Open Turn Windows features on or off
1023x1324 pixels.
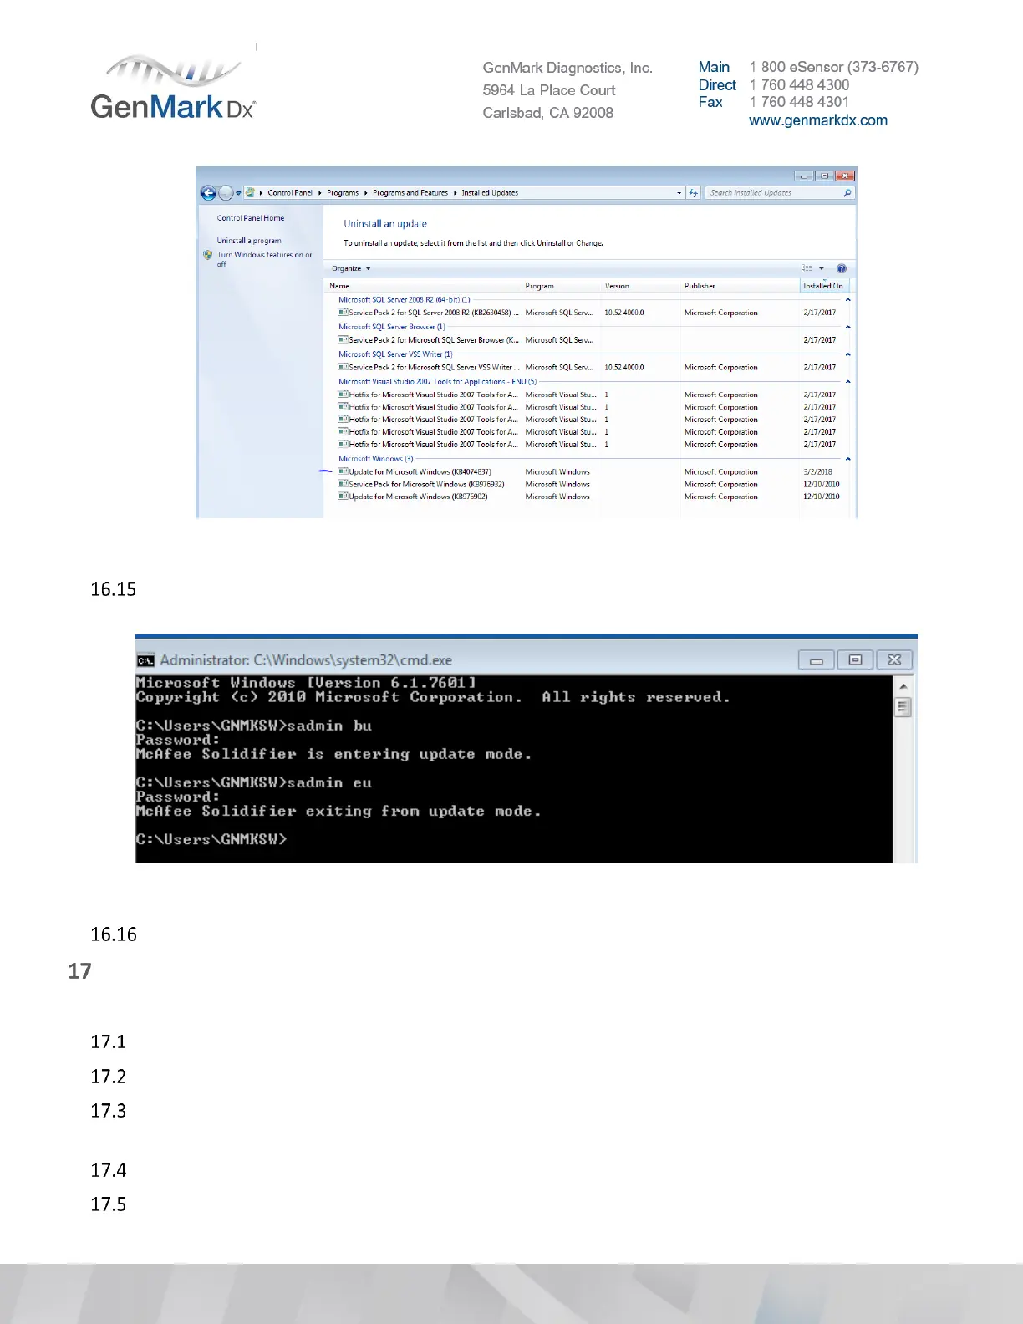point(264,259)
